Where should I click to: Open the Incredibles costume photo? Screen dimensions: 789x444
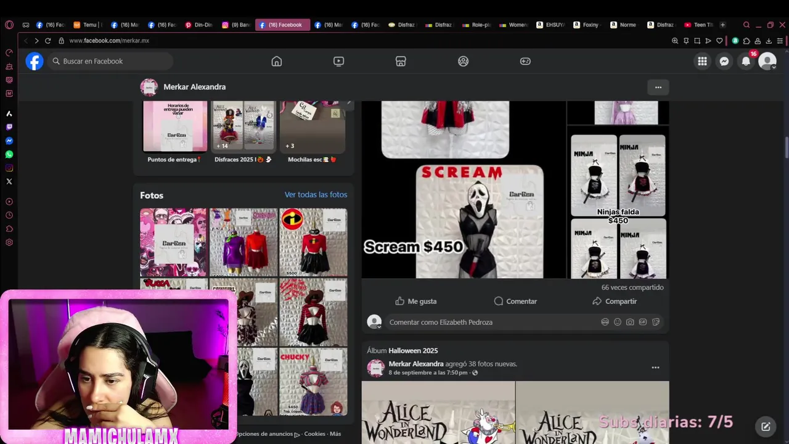[313, 242]
